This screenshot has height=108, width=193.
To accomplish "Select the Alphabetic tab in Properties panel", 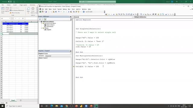I will (41, 56).
